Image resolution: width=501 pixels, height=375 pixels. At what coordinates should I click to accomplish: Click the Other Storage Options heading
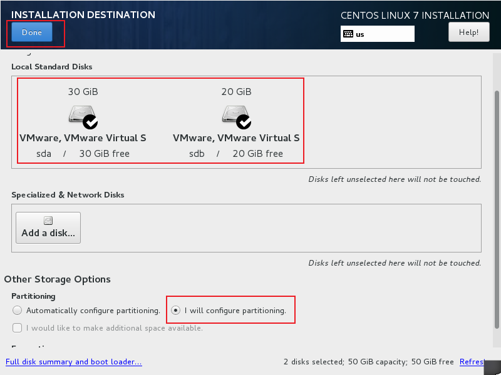coord(58,279)
